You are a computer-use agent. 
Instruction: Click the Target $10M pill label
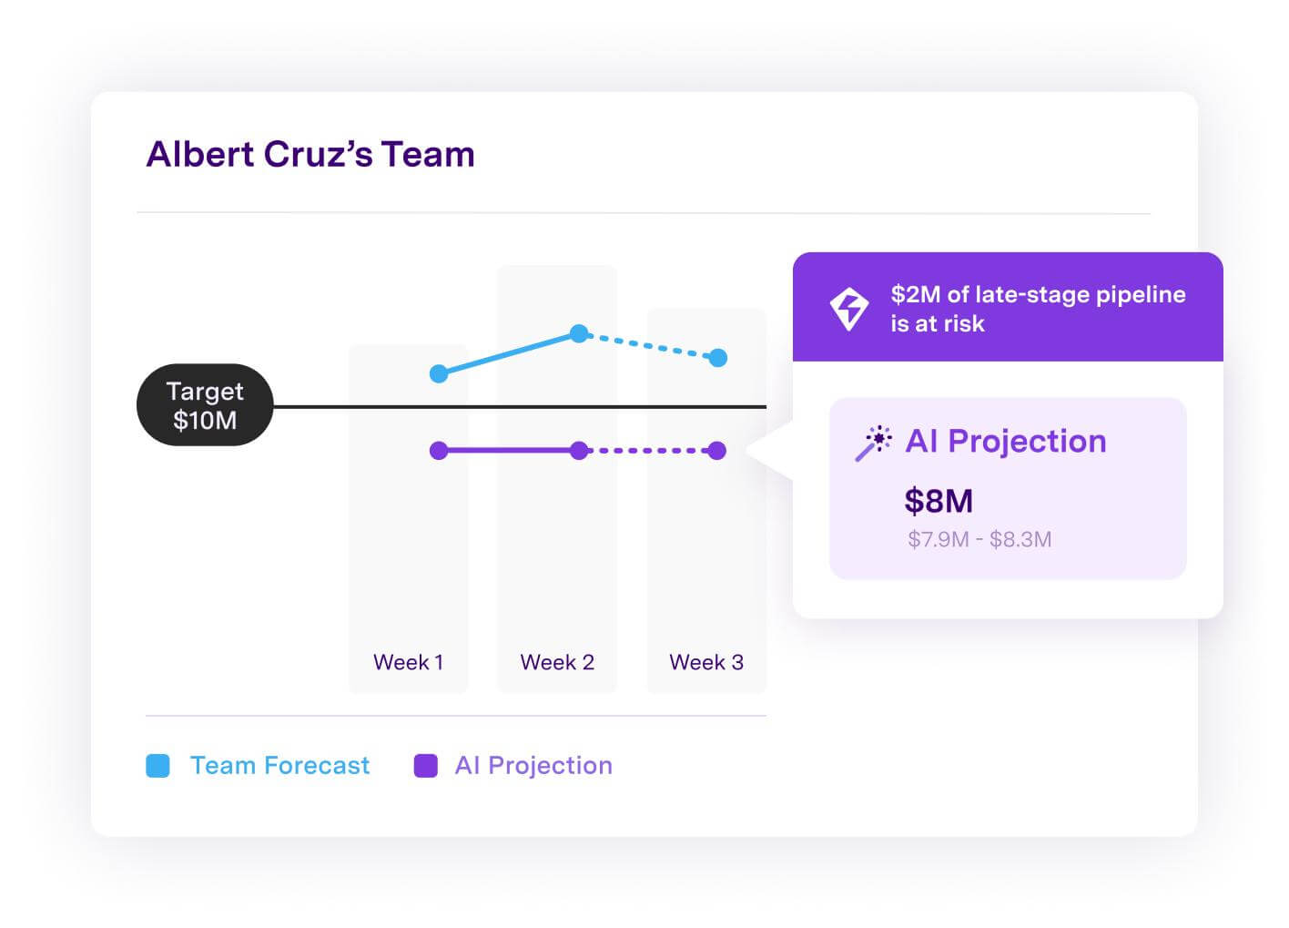pos(205,405)
